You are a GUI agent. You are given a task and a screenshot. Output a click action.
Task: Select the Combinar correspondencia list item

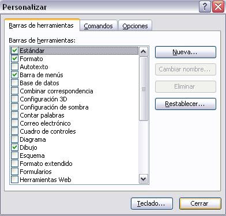[56, 91]
